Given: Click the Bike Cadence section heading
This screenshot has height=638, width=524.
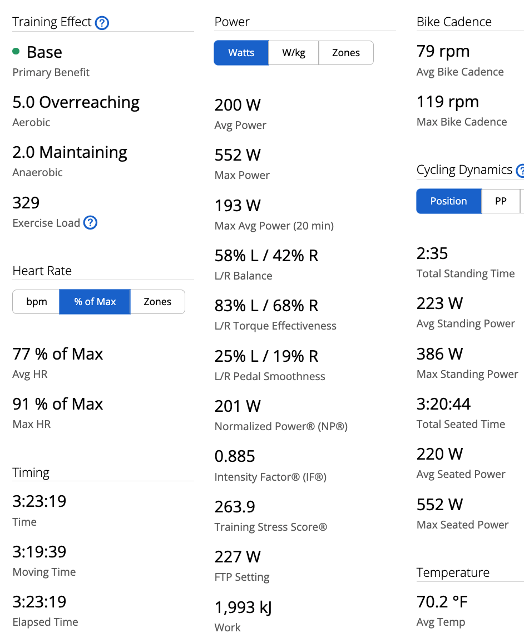Looking at the screenshot, I should tap(454, 22).
